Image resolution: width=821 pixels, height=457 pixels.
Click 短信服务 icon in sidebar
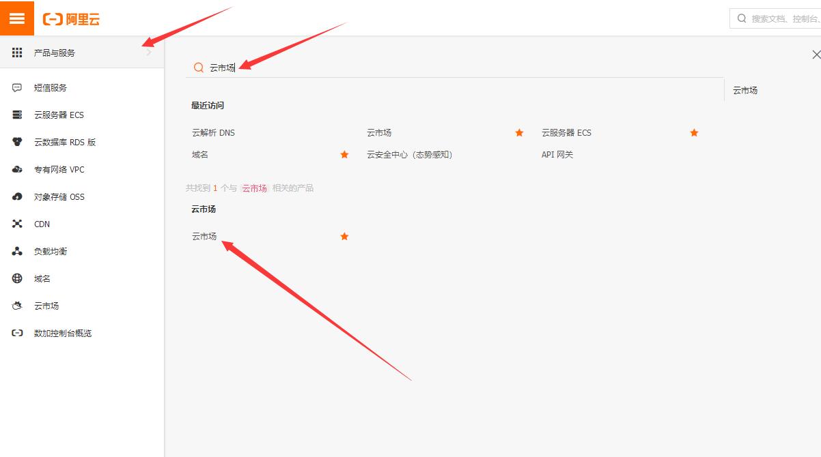tap(17, 88)
